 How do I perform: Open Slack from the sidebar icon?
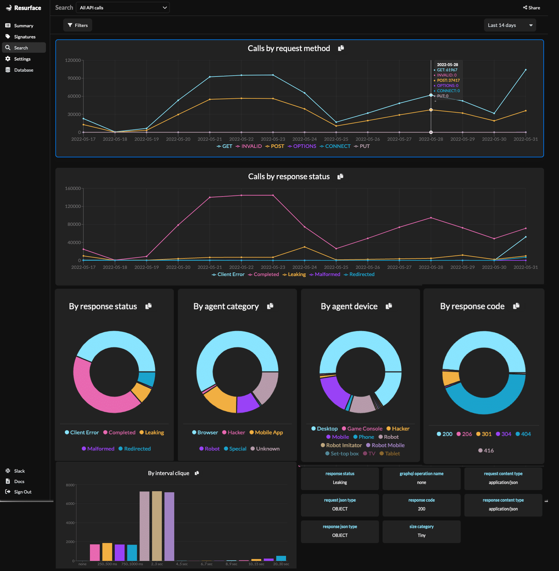coord(8,471)
